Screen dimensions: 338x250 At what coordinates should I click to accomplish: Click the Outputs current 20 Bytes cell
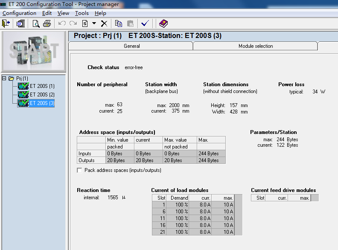pyautogui.click(x=149, y=160)
